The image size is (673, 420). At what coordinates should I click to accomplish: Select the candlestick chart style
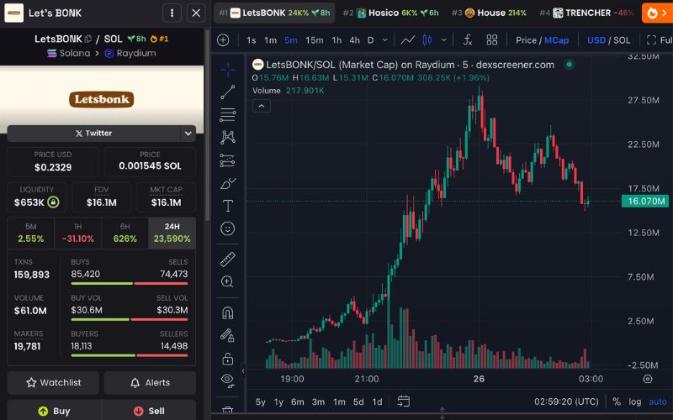tap(427, 40)
